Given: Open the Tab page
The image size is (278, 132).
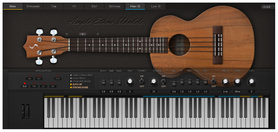Looking at the screenshot, I should point(54,6).
